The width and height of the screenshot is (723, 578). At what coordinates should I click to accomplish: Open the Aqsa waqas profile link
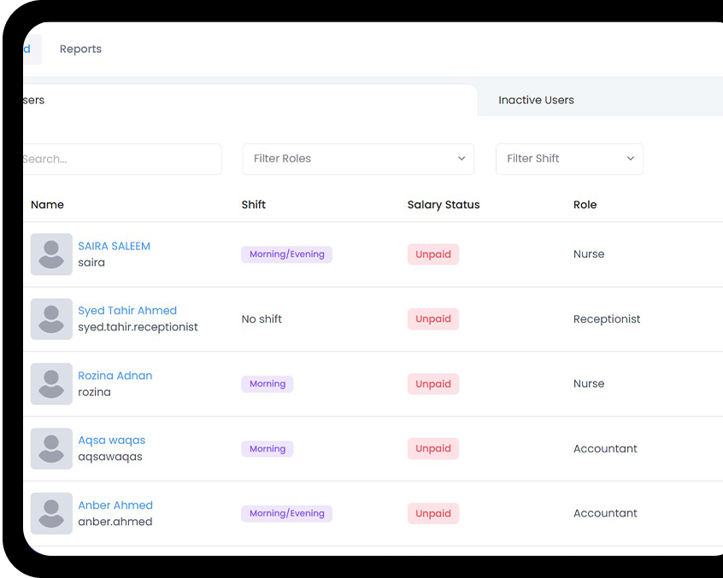coord(112,441)
